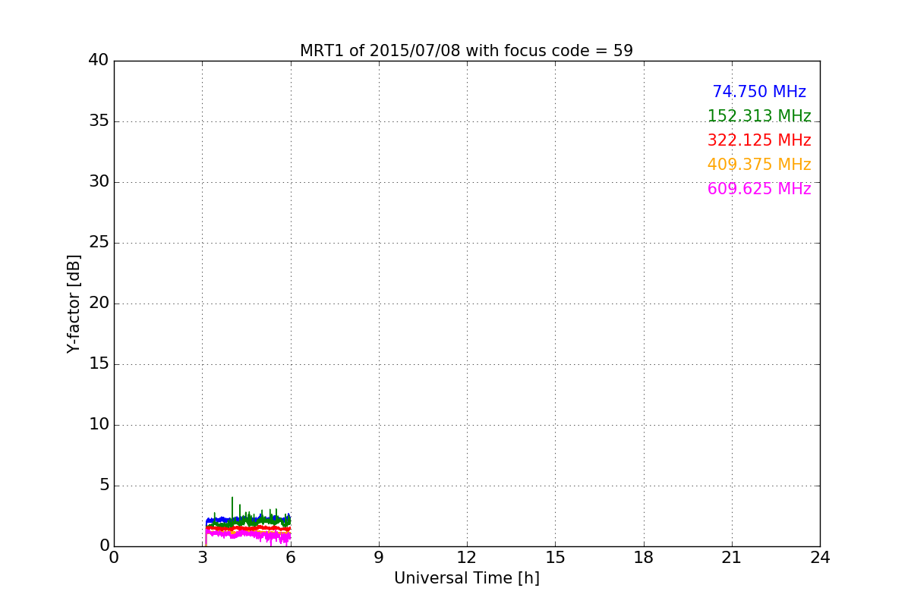This screenshot has height=607, width=911.
Task: Click the x-axis tick label 18
Action: pyautogui.click(x=643, y=558)
